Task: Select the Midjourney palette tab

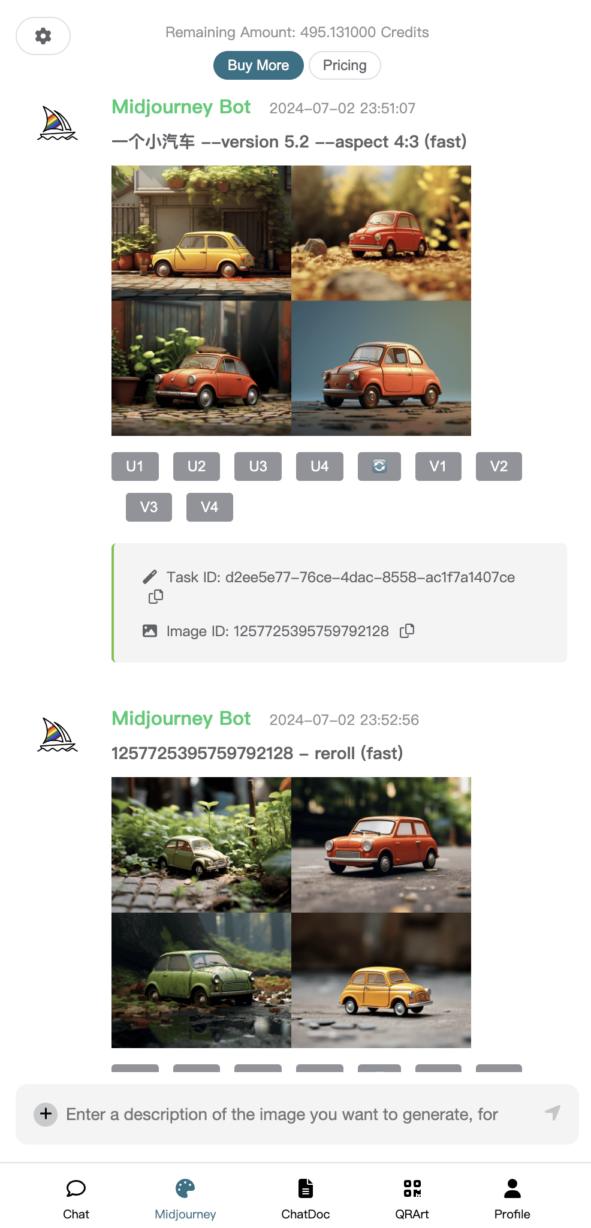Action: [x=185, y=1199]
